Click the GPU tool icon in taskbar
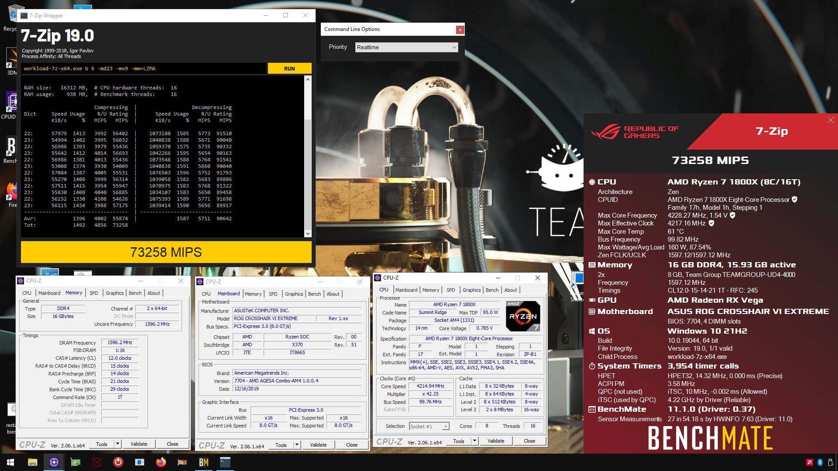Image resolution: width=838 pixels, height=471 pixels. pos(182,462)
